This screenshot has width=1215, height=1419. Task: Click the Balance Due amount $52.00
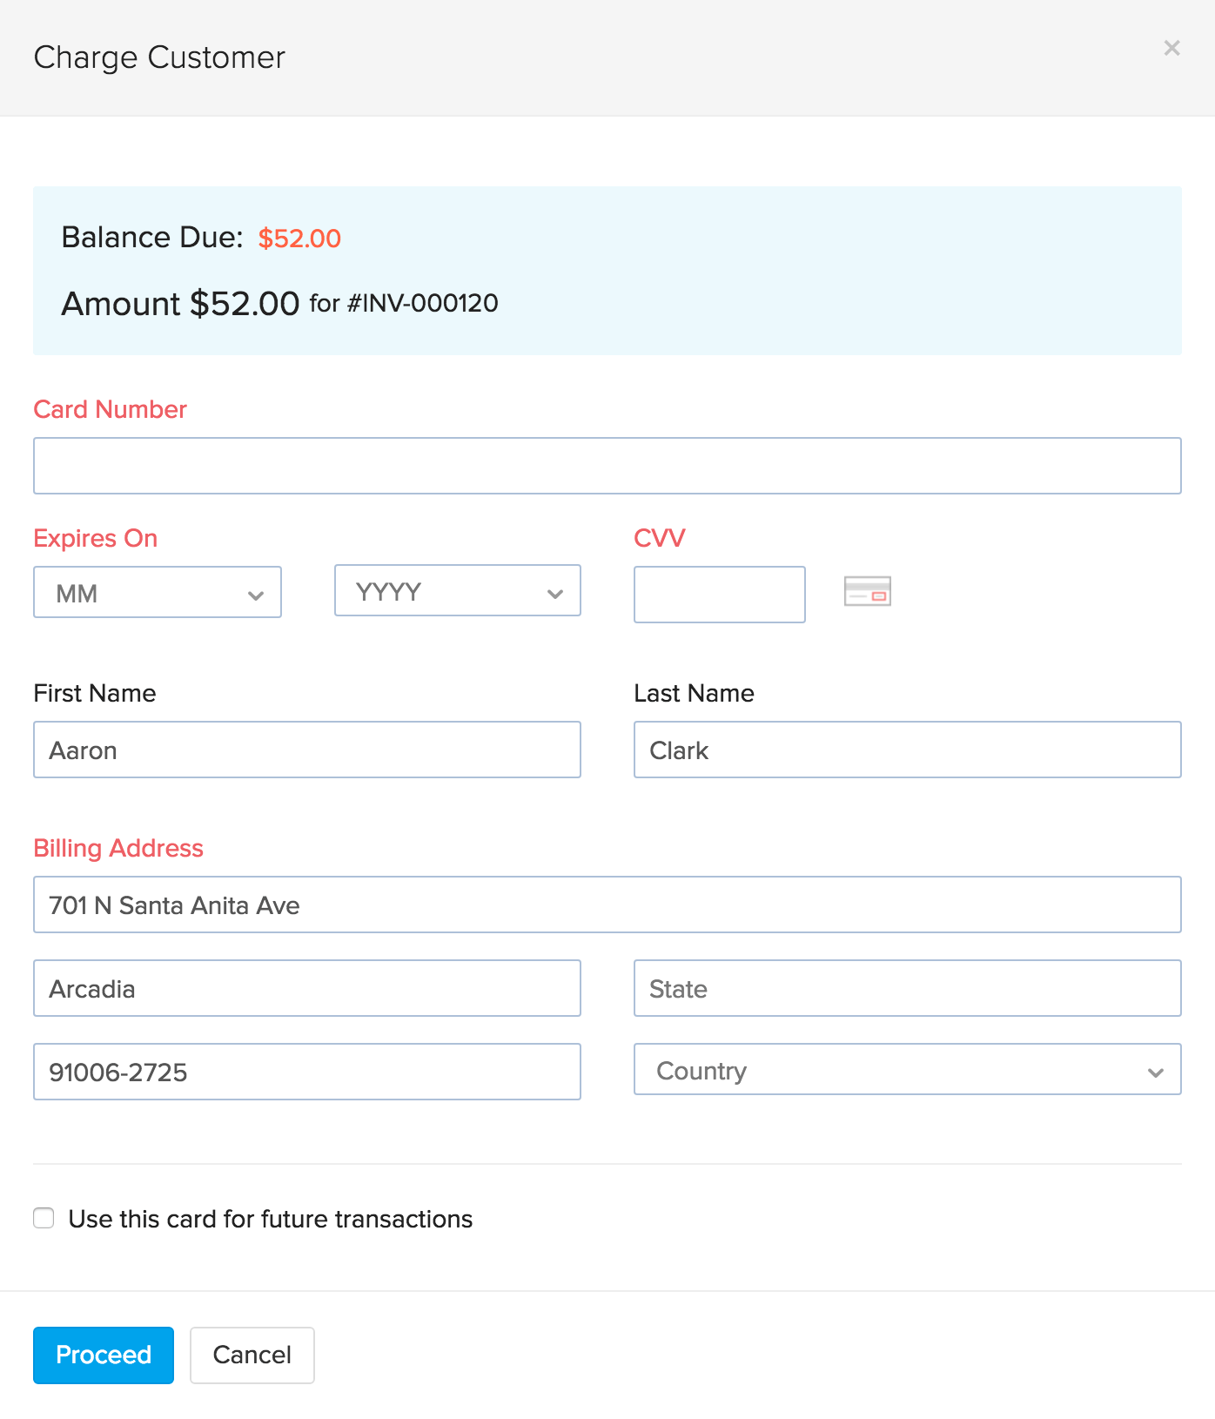[x=299, y=238]
